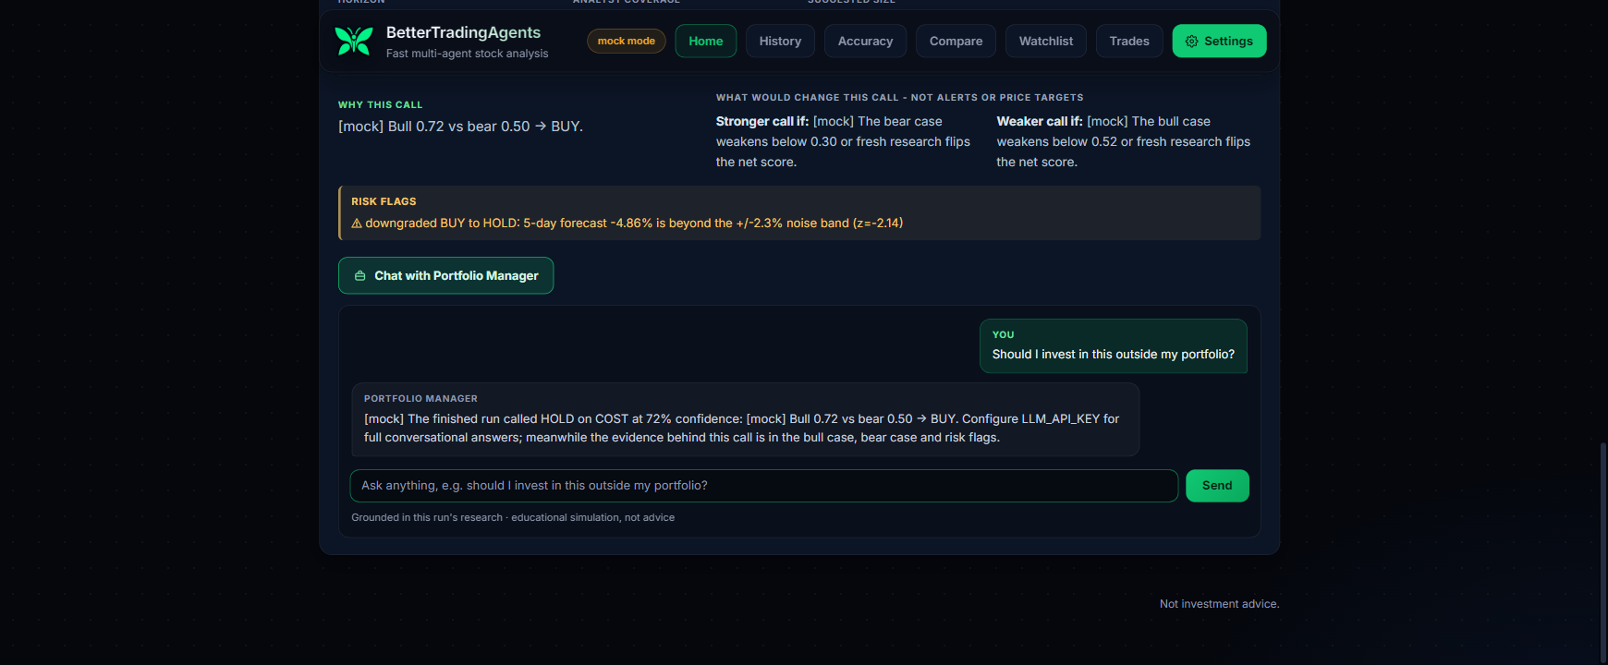
Task: Focus the Ask anything chat input
Action: 764,486
